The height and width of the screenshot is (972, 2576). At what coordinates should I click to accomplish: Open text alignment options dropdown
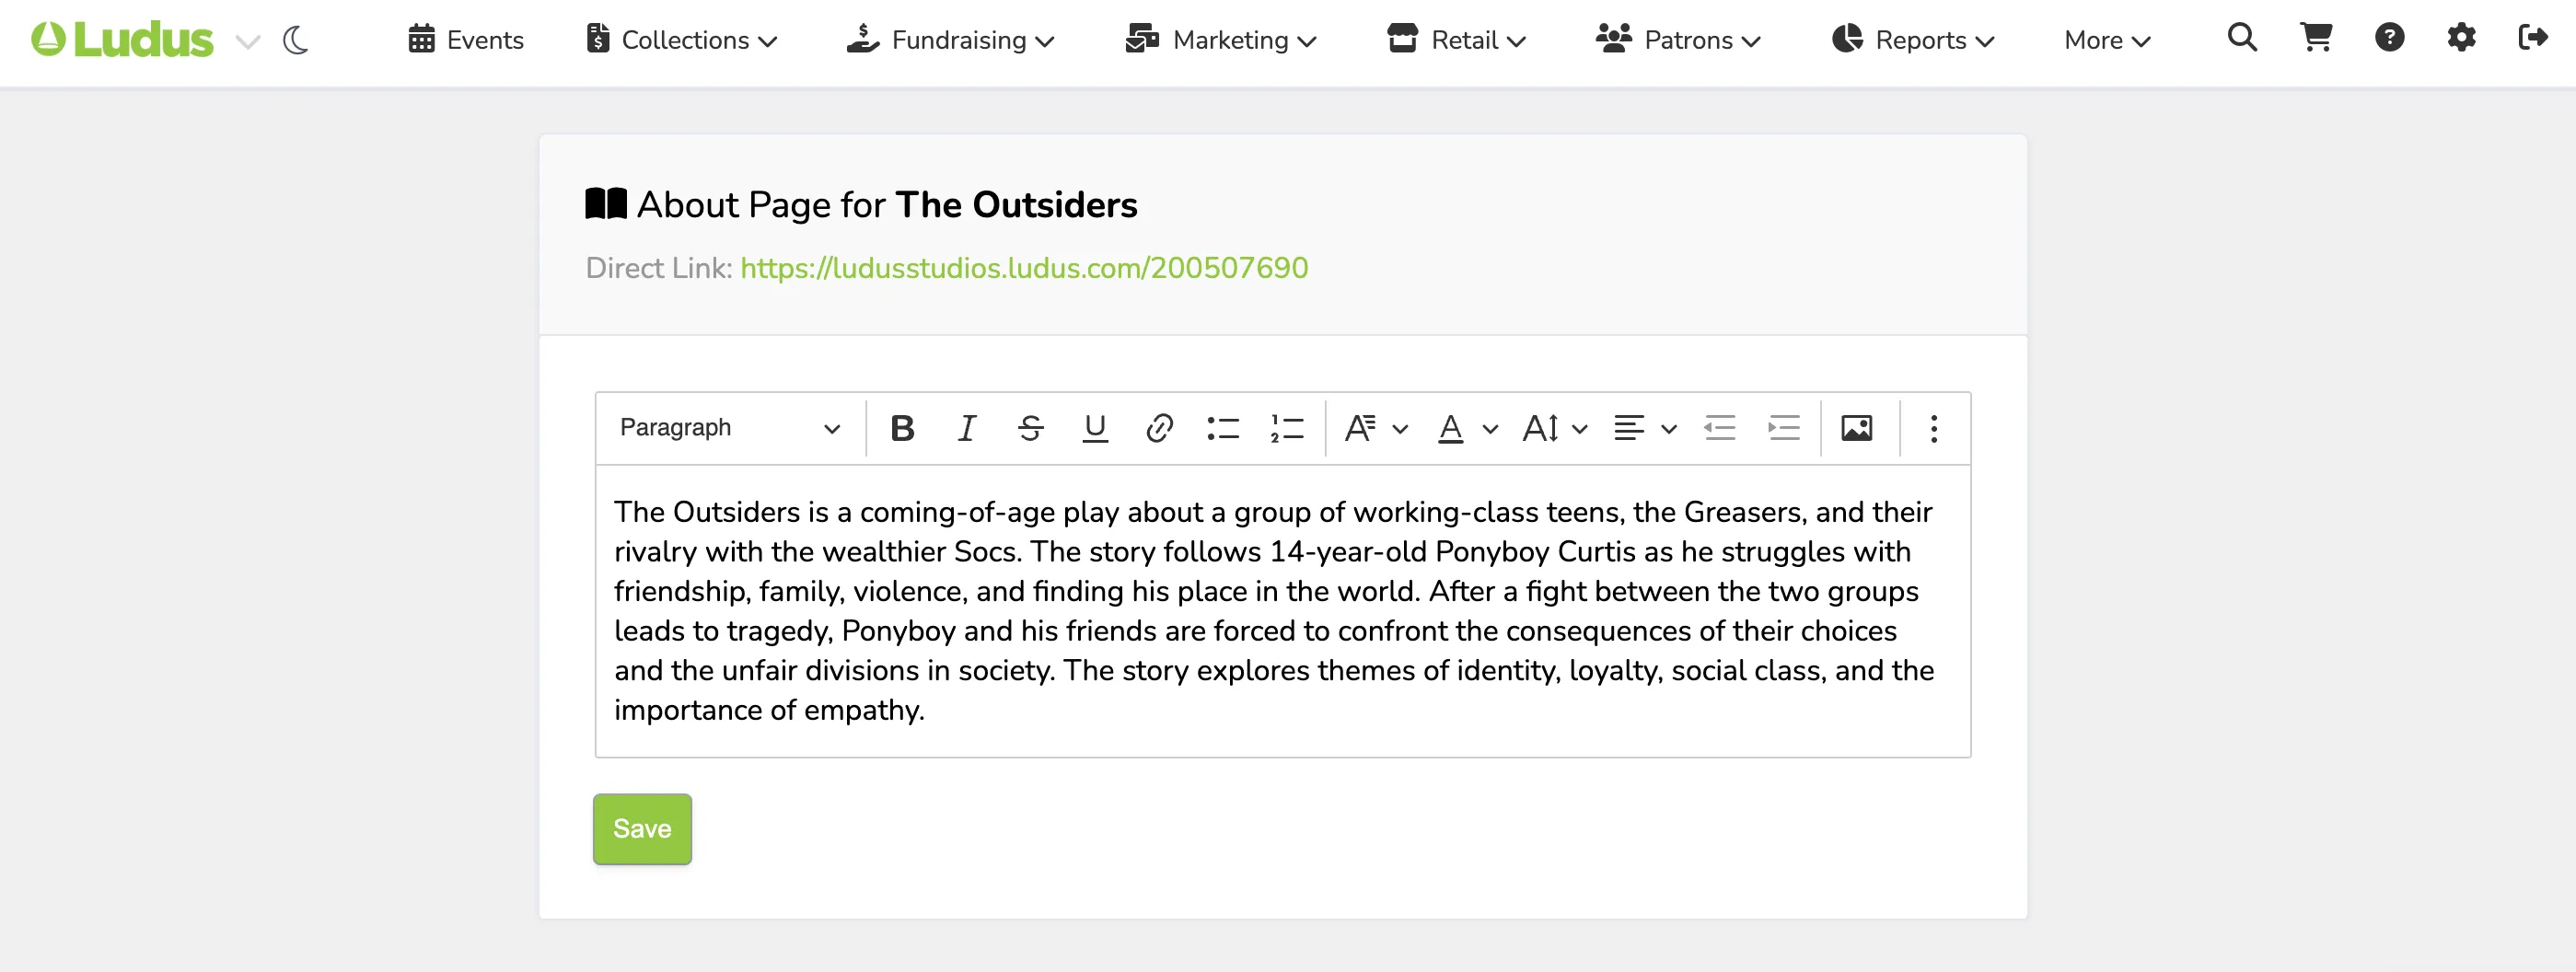(x=1645, y=428)
